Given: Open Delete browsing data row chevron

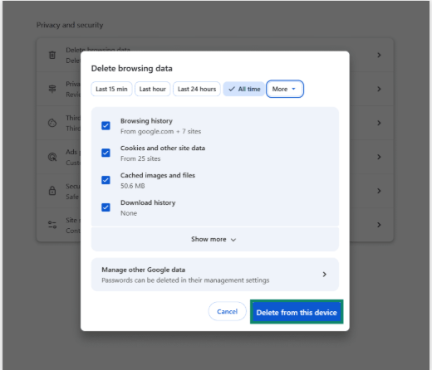Looking at the screenshot, I should pyautogui.click(x=379, y=55).
